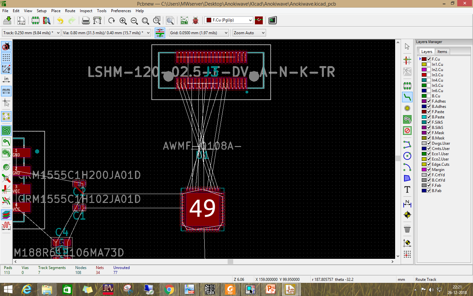Viewport: 473px width, 296px height.
Task: Click the horizontal scrollbar thumb
Action: click(x=230, y=262)
